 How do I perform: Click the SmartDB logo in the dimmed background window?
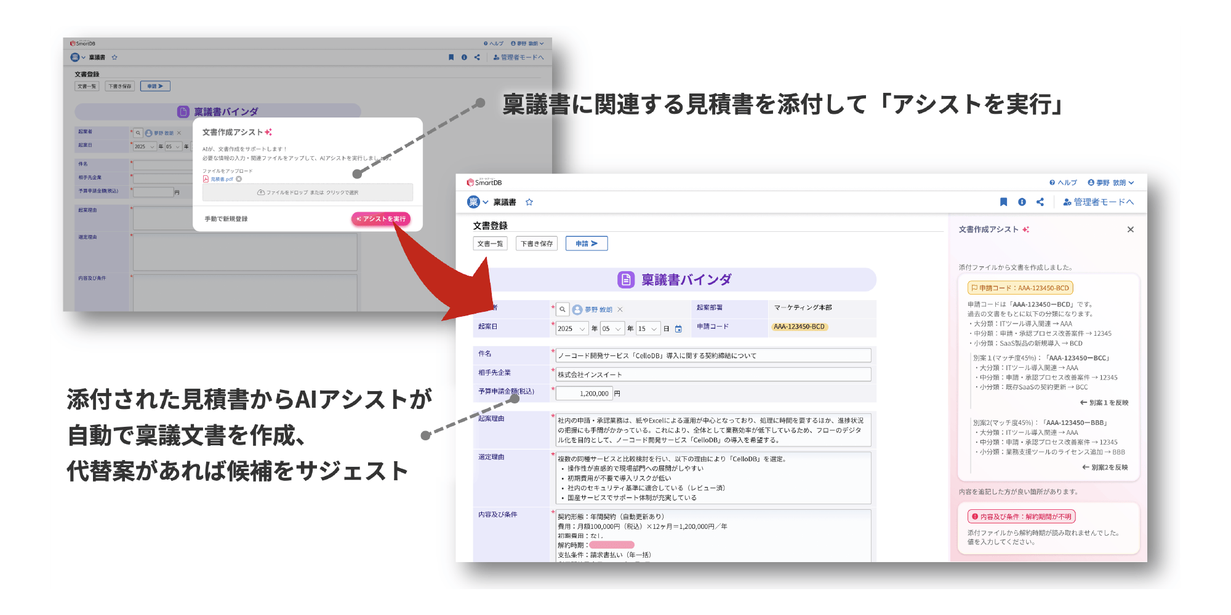(82, 44)
